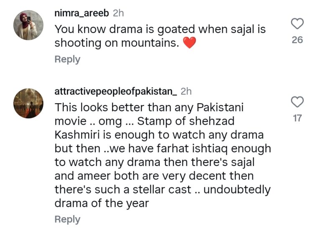Click the 2h timestamp beside attractivepeopleofpakistan_

pyautogui.click(x=186, y=92)
